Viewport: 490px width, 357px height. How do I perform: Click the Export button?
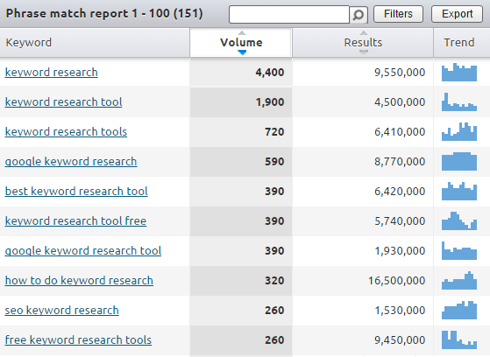point(457,14)
